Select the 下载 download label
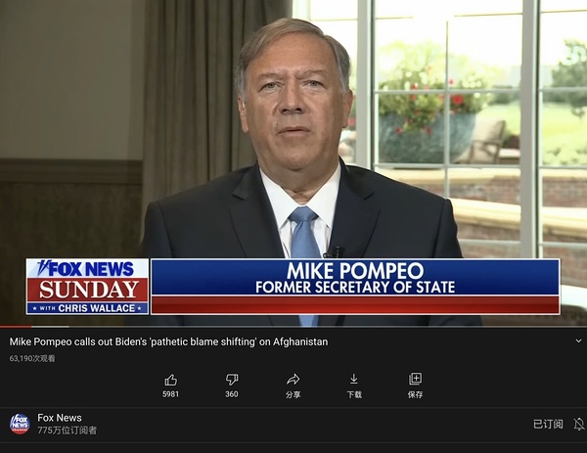Screen dimensions: 587x453 (354, 394)
